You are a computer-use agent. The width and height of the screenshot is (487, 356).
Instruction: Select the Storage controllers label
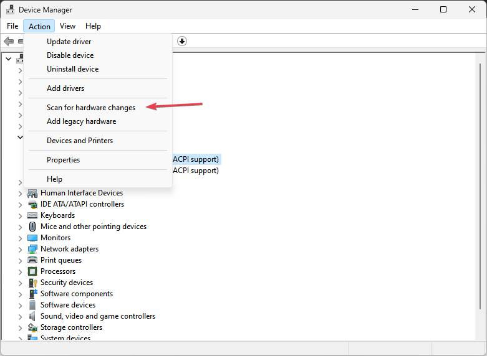coord(72,327)
